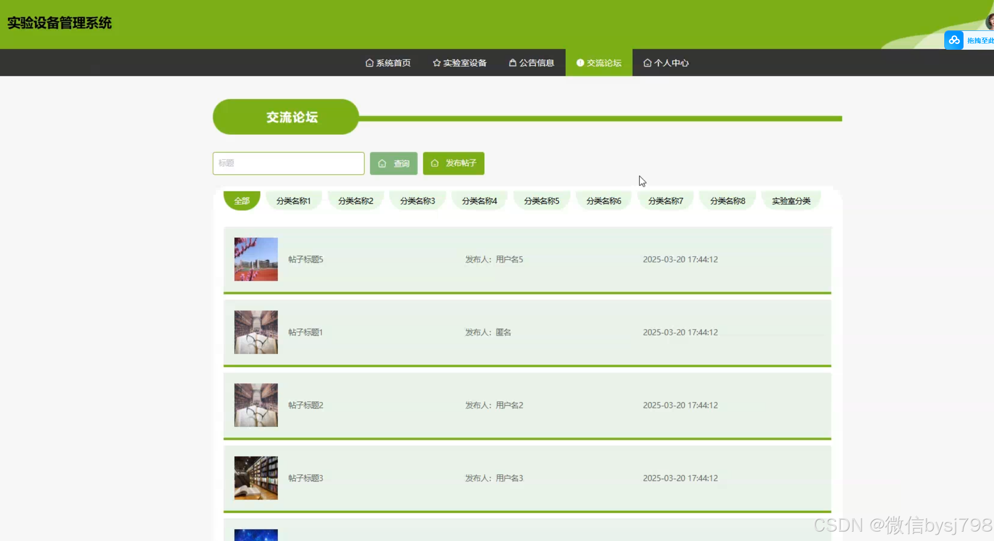Filter by 分类名称2 category

click(x=356, y=201)
